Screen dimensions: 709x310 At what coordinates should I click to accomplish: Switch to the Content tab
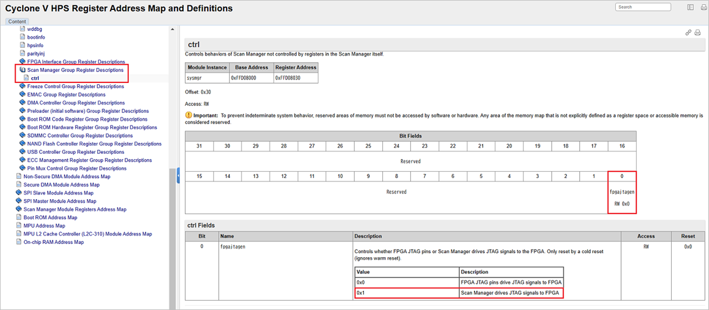tap(17, 21)
